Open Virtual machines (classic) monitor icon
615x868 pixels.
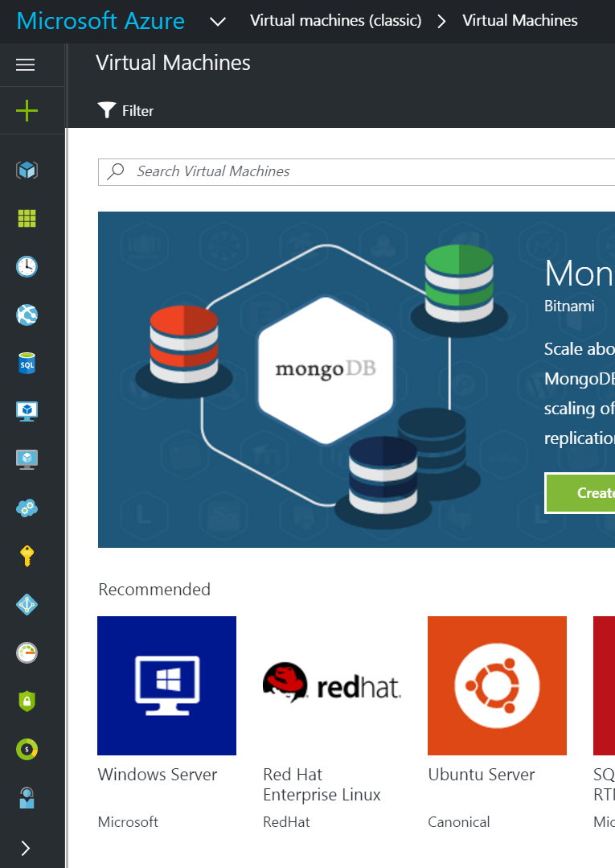click(x=27, y=411)
